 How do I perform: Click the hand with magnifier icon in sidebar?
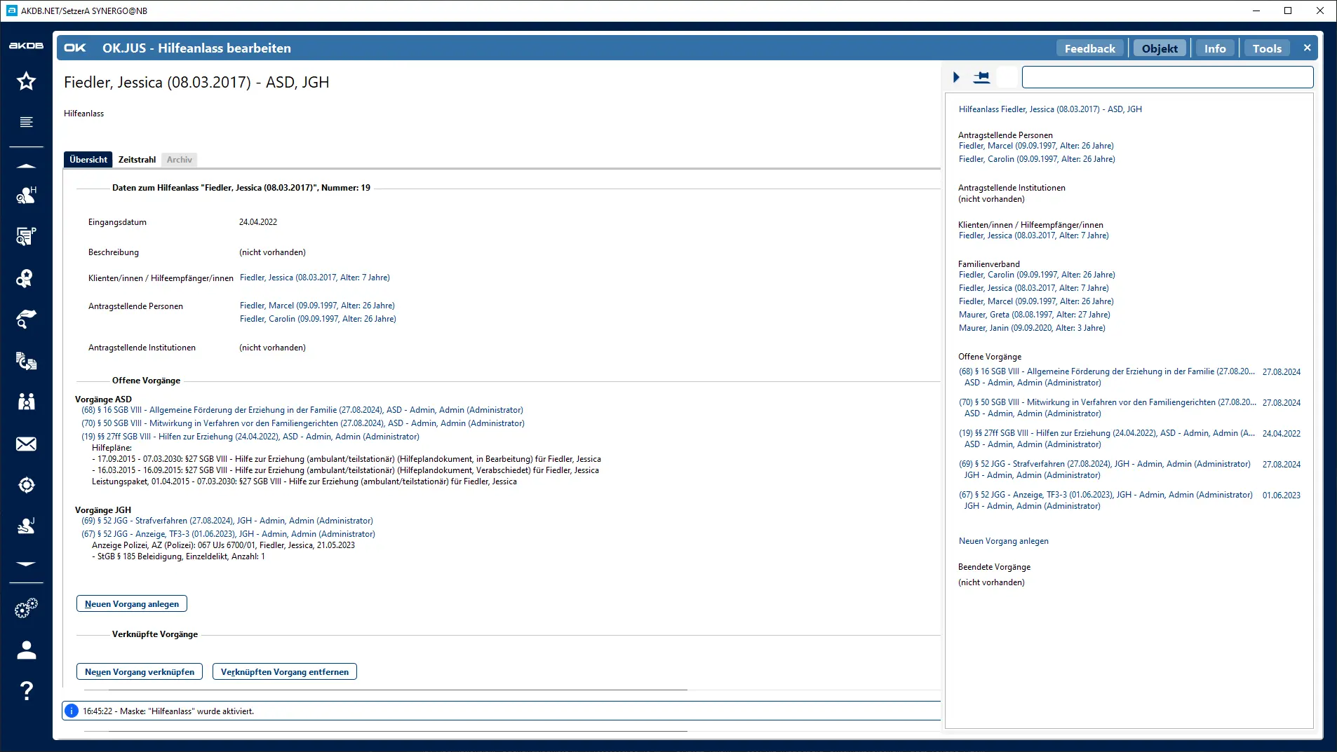coord(26,320)
